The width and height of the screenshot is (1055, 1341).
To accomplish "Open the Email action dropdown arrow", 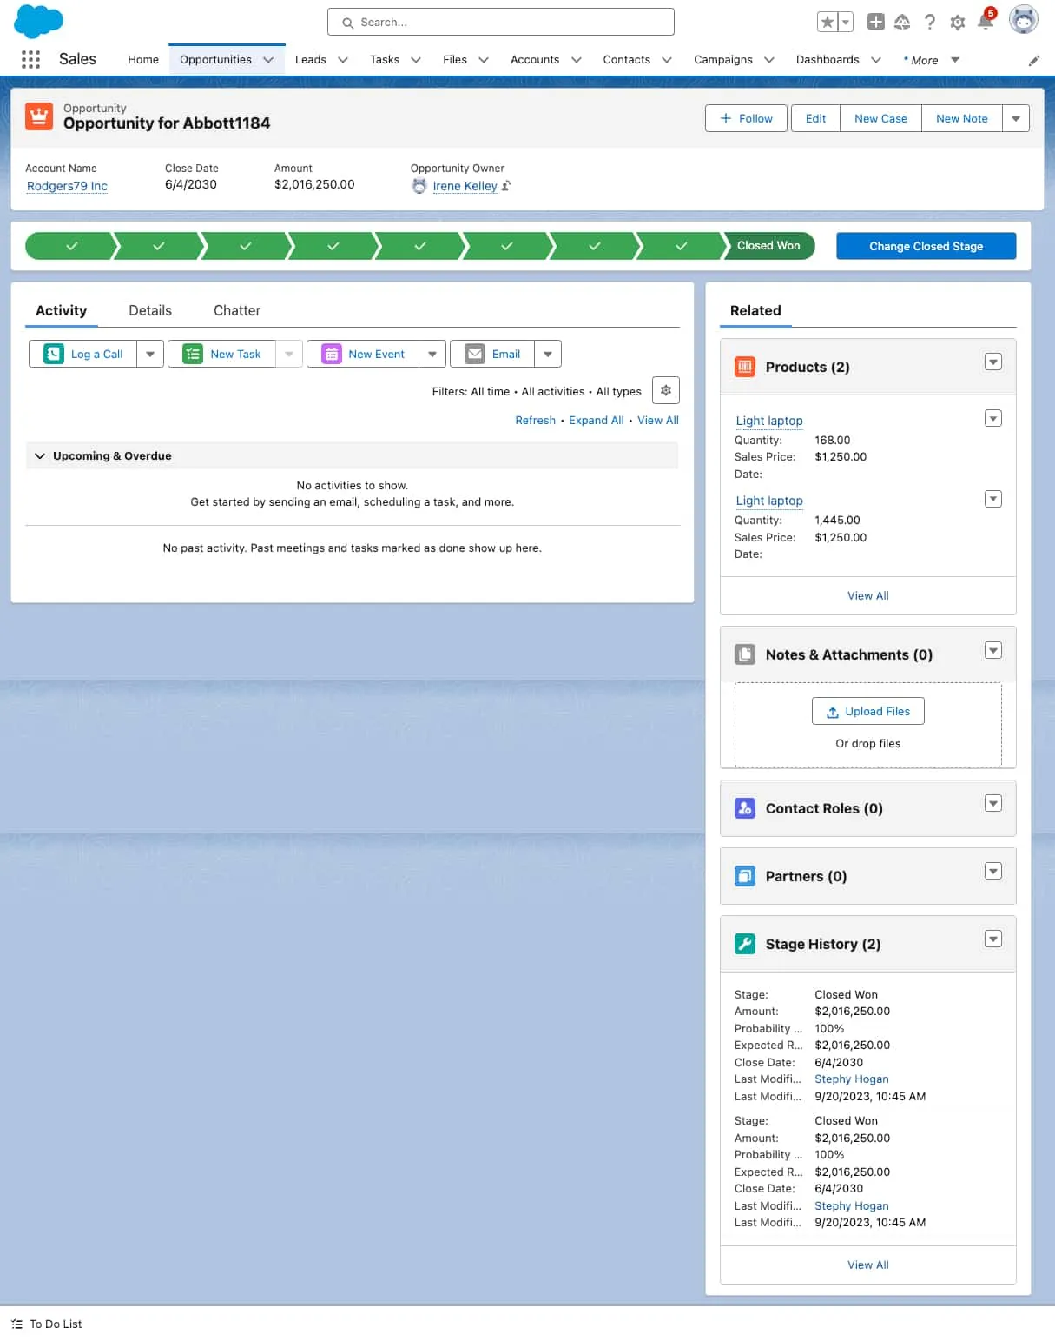I will (548, 354).
